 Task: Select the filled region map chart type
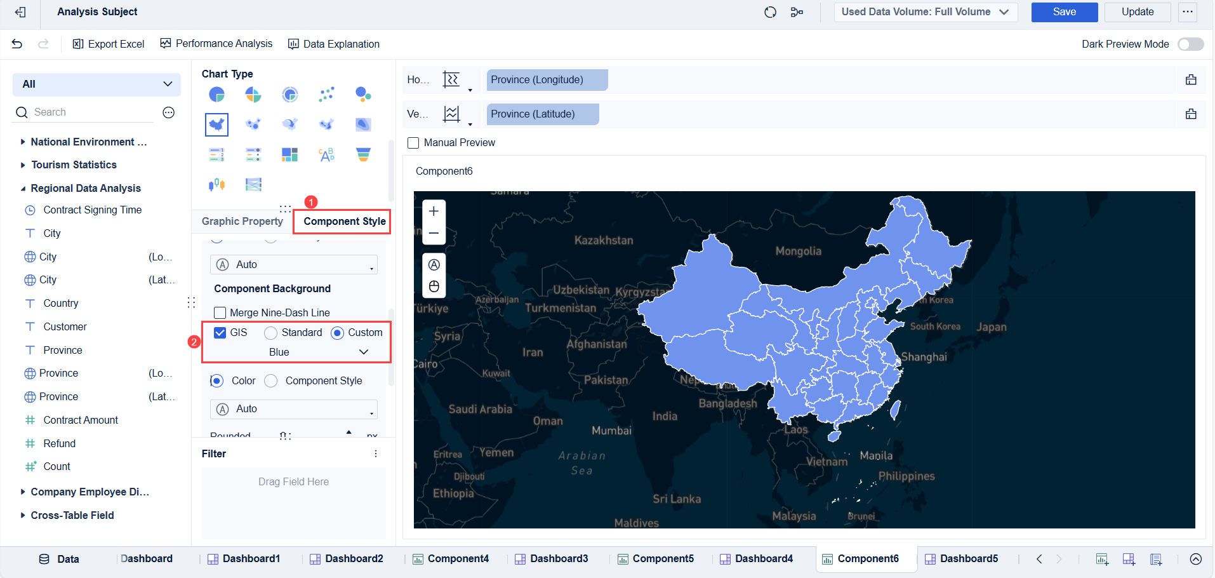(x=217, y=124)
